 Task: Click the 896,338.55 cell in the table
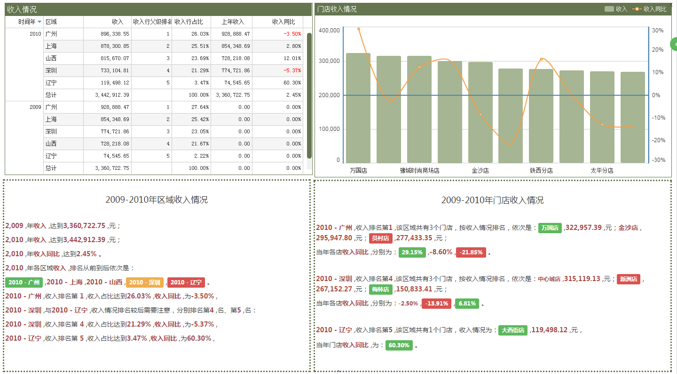107,34
